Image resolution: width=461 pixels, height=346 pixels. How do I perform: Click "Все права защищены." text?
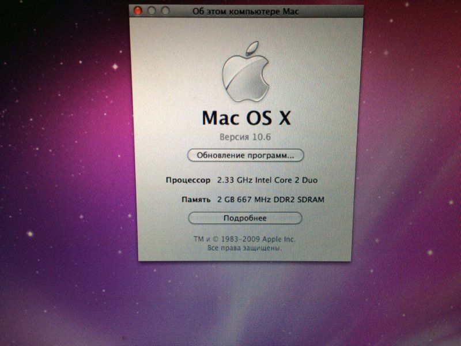click(244, 248)
